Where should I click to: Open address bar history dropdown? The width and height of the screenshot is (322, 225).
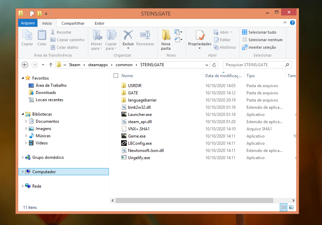point(207,65)
